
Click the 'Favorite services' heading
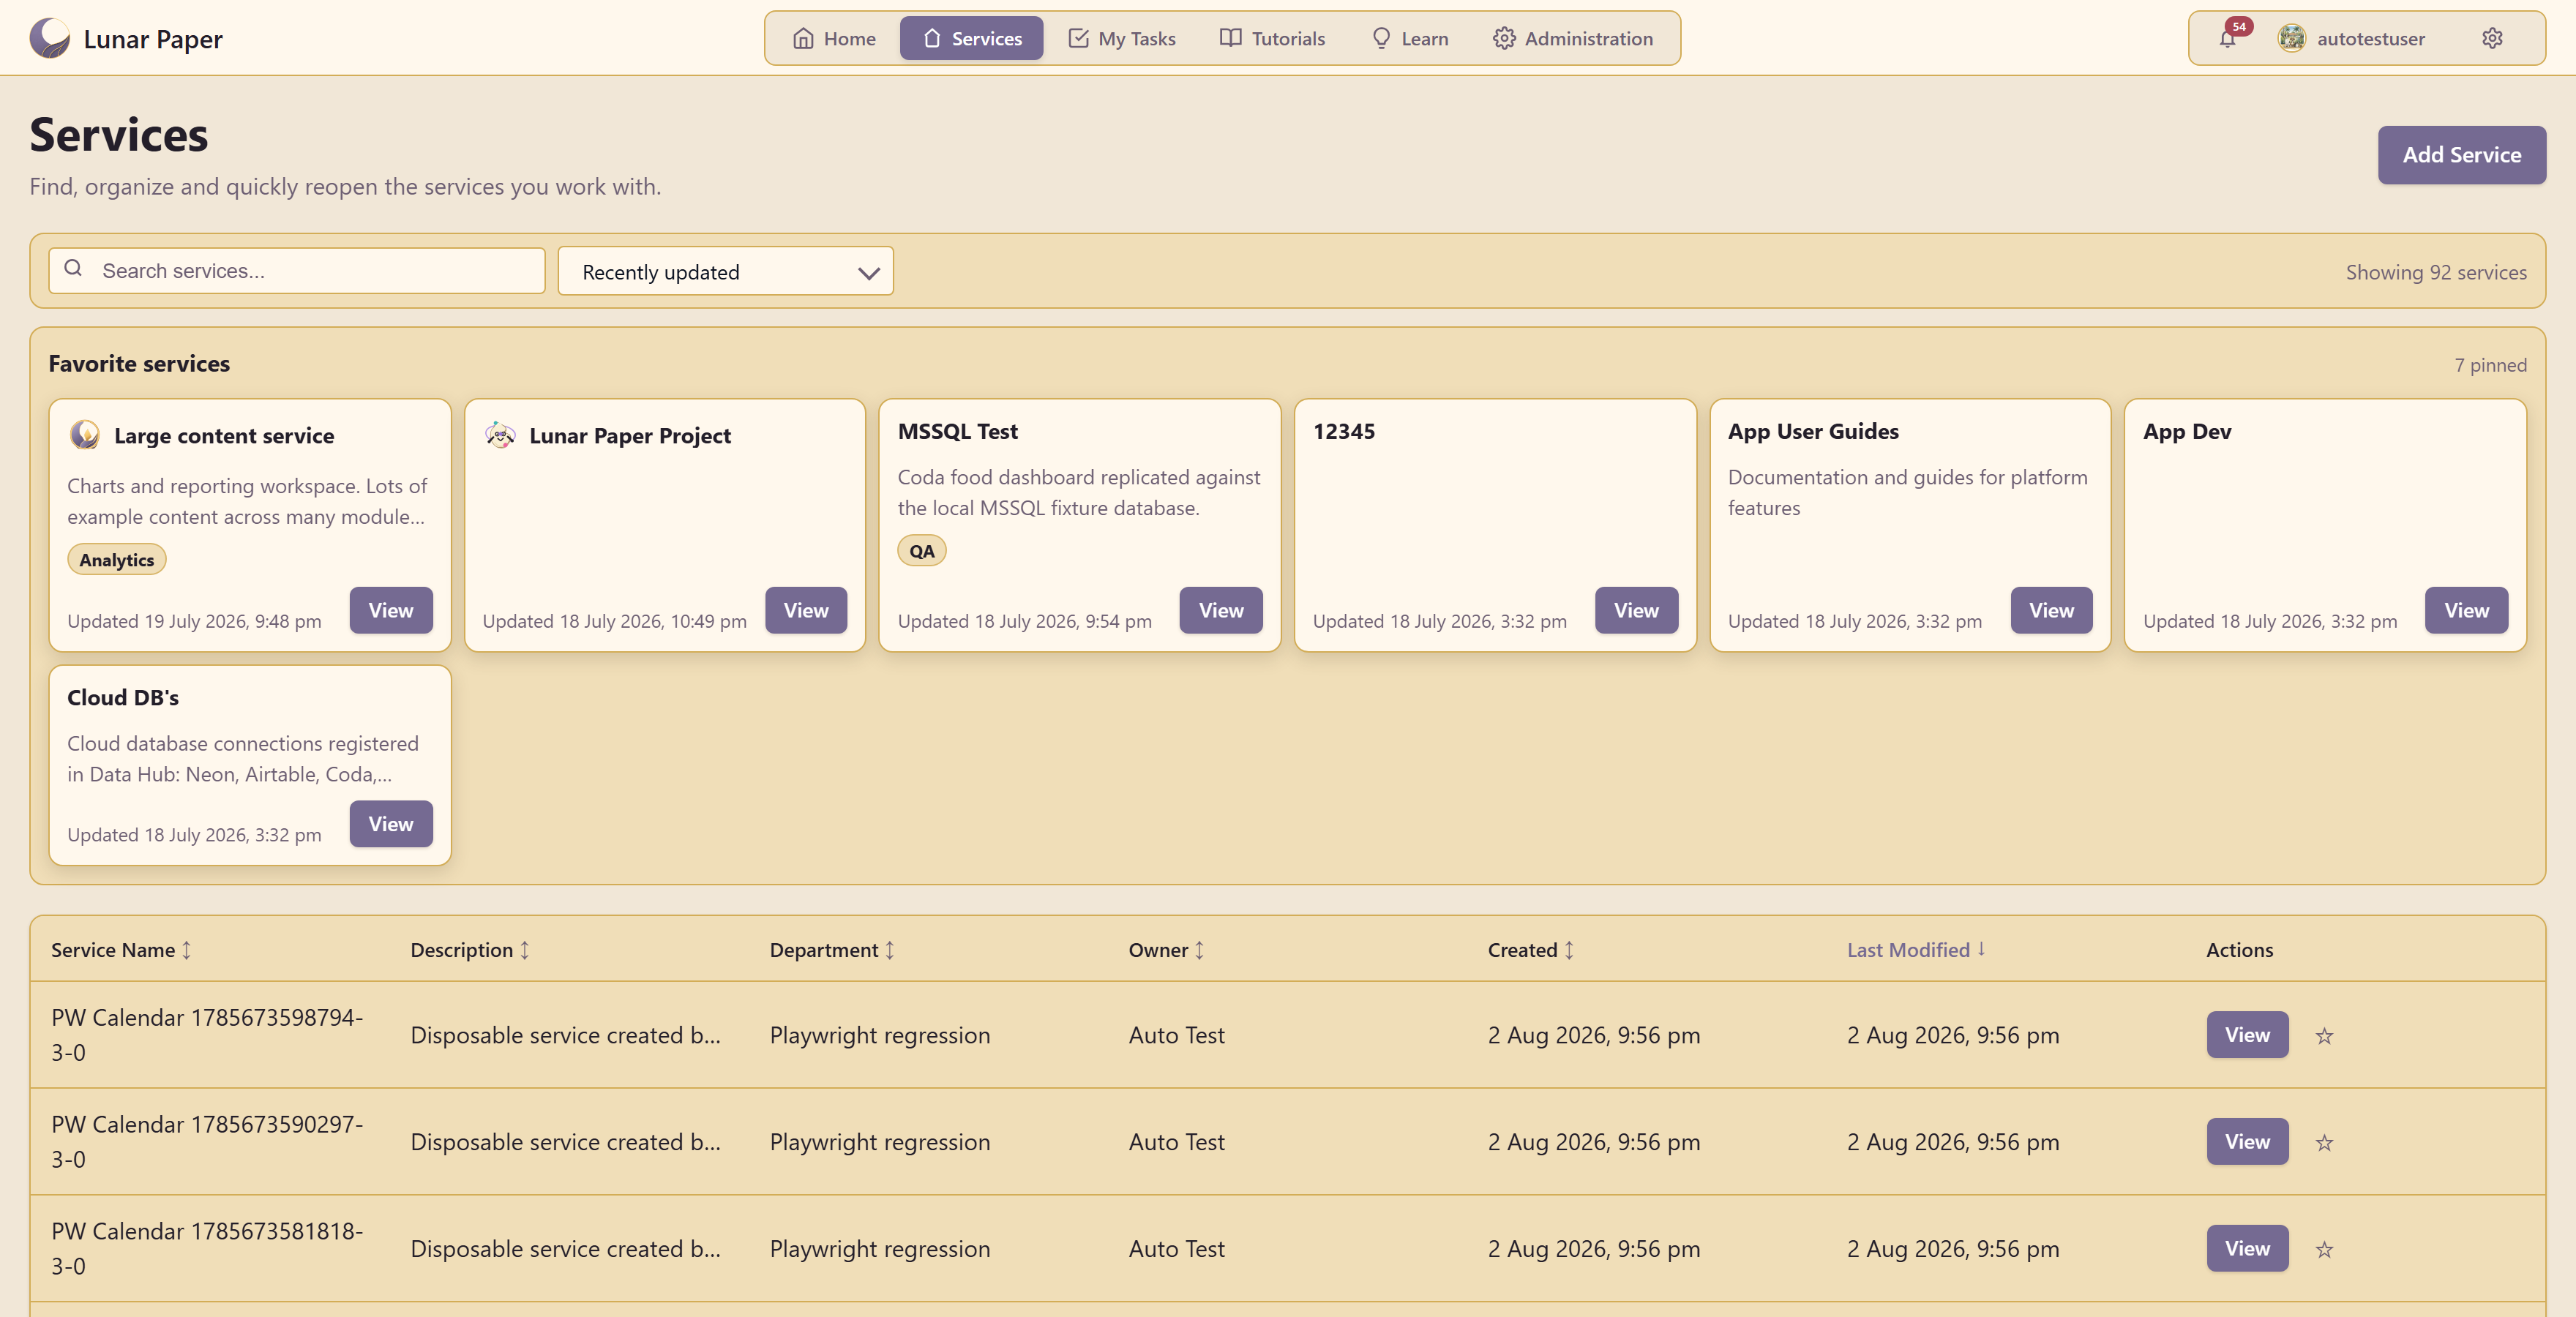point(139,363)
